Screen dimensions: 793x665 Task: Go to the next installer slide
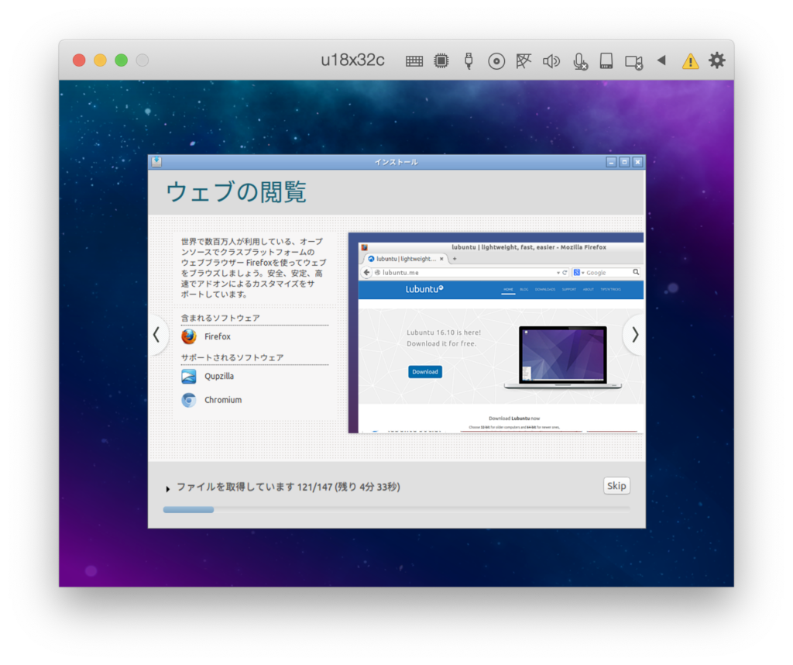pos(634,334)
